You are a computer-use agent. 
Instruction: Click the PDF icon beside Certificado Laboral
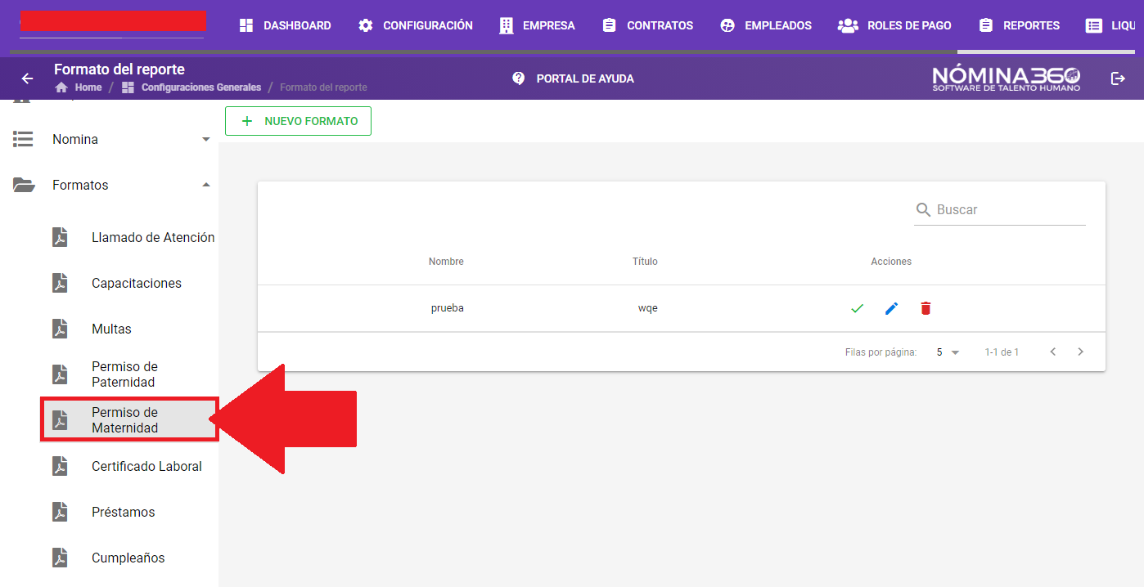point(60,466)
